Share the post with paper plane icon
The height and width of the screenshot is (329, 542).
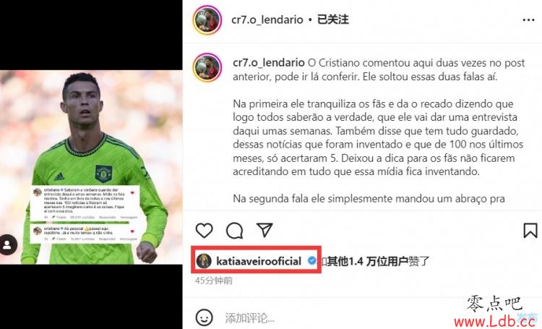[x=264, y=230]
